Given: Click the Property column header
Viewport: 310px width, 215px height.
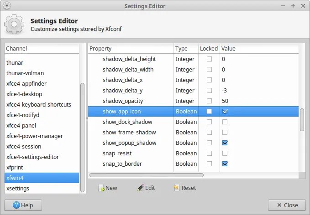Looking at the screenshot, I should 131,49.
